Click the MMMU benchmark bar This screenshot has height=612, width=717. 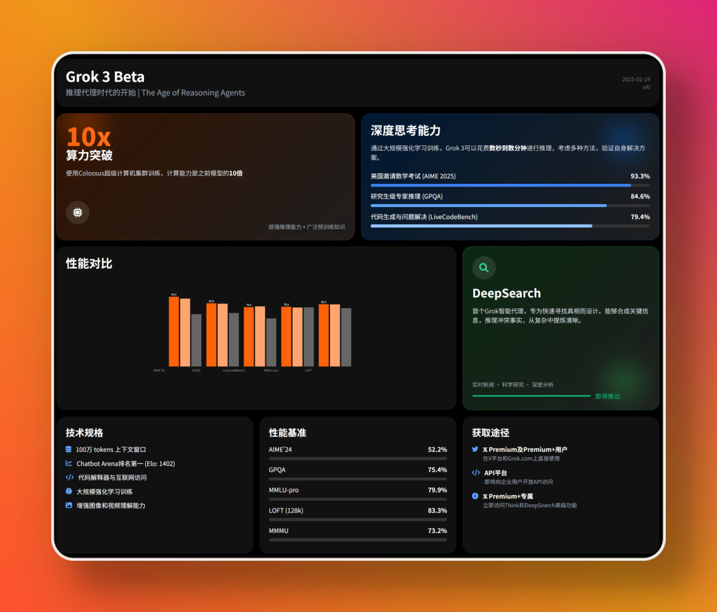358,540
